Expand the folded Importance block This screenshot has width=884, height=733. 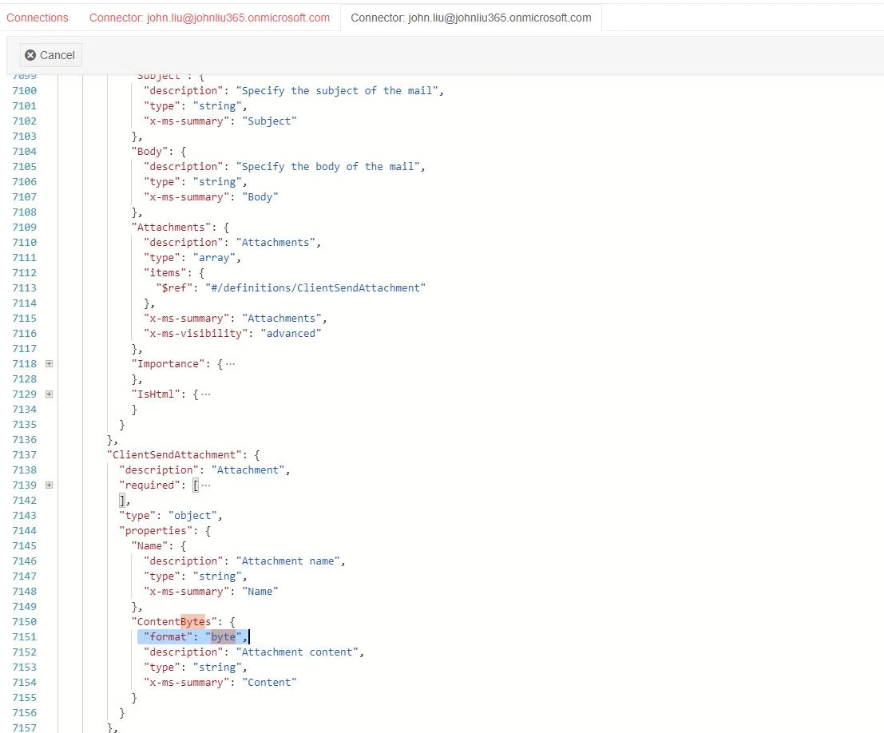coord(50,363)
